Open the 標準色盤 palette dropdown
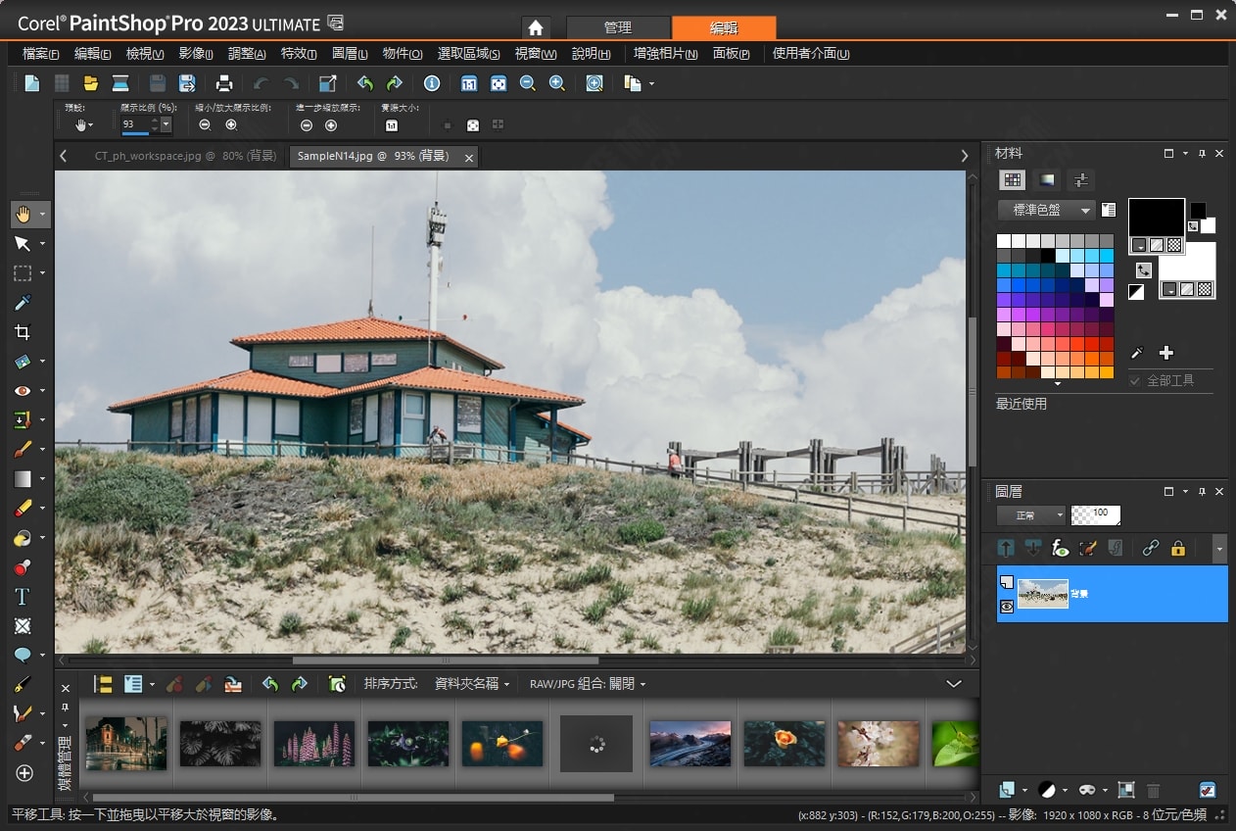Viewport: 1236px width, 831px height. click(x=1046, y=211)
